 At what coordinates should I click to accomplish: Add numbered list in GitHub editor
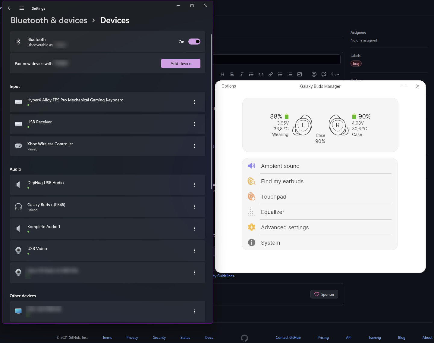[x=290, y=74]
